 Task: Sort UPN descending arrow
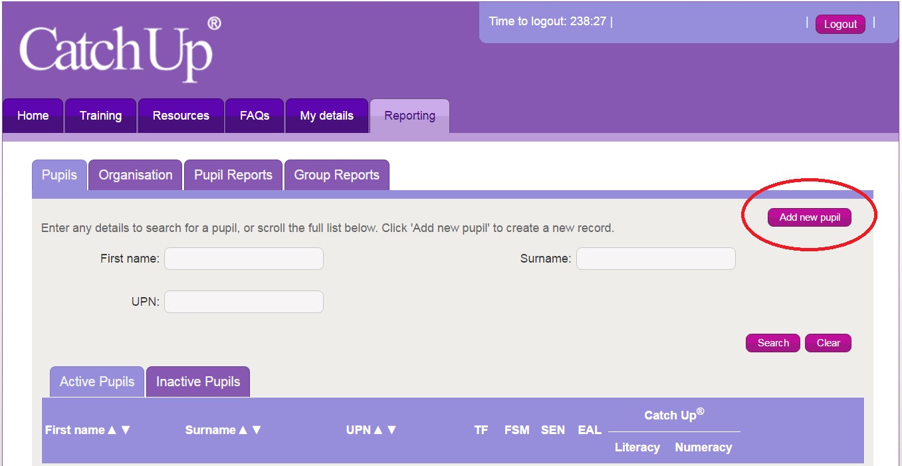point(392,430)
